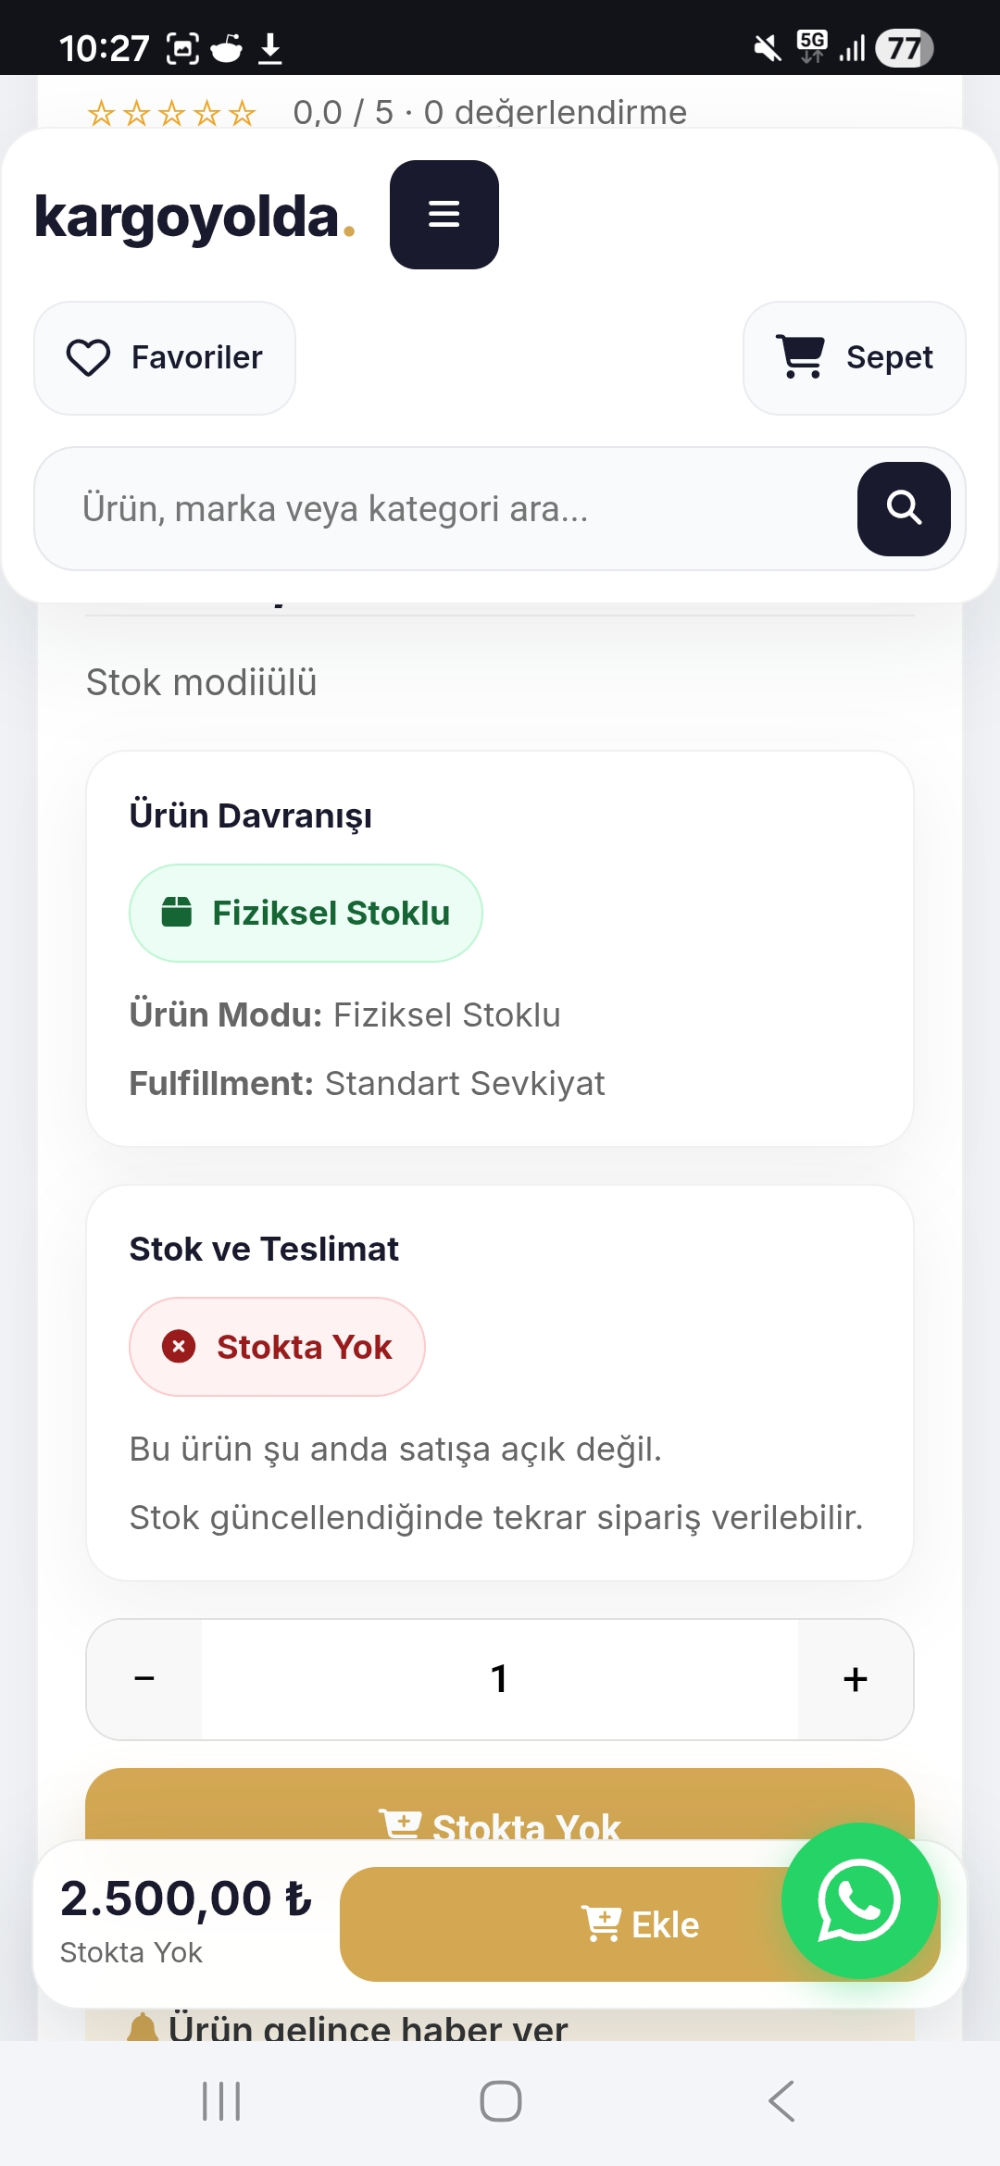Tap the cart icon in Sepet

click(801, 357)
